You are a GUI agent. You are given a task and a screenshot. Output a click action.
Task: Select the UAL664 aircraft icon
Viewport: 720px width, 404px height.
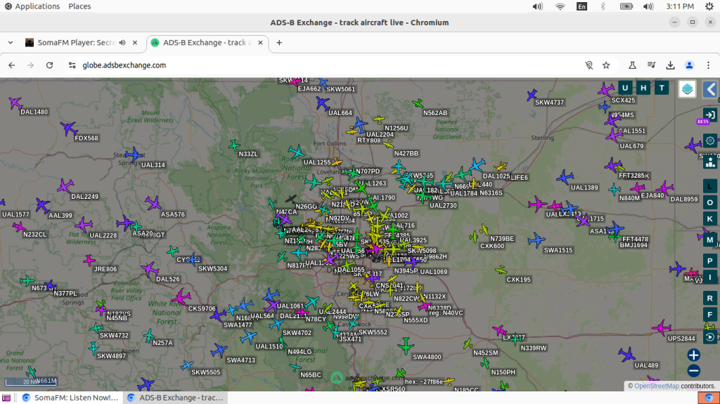322,104
